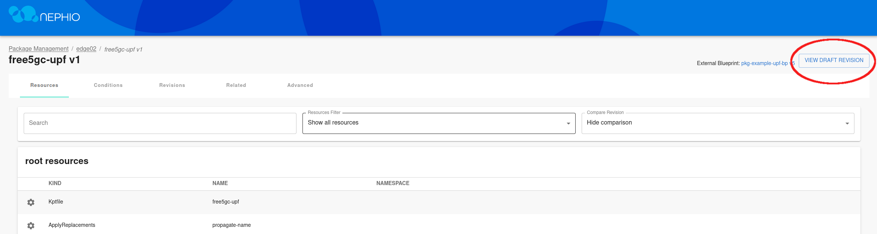Click the View Draft Revision button
The image size is (877, 234).
click(x=834, y=60)
